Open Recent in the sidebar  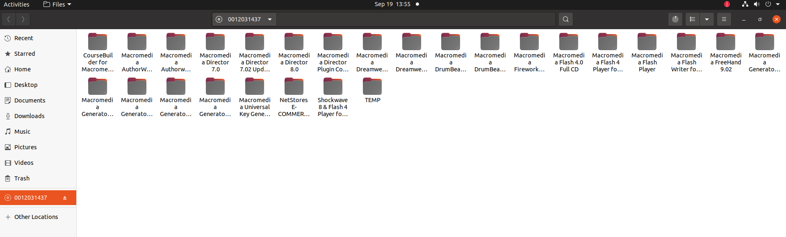38,38
